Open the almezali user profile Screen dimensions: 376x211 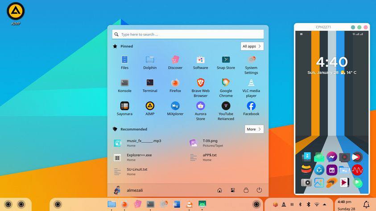click(x=128, y=190)
